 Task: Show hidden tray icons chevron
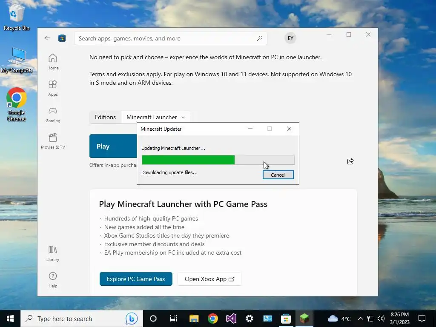pos(360,318)
